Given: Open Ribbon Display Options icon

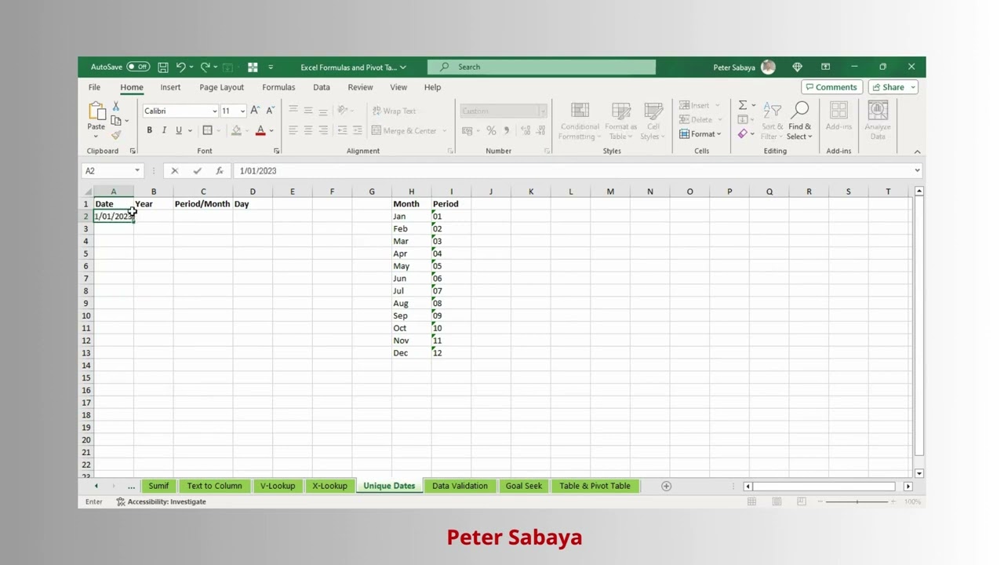Looking at the screenshot, I should (x=825, y=67).
